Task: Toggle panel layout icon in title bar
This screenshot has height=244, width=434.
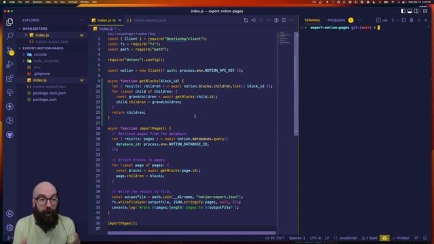Action: (410, 11)
